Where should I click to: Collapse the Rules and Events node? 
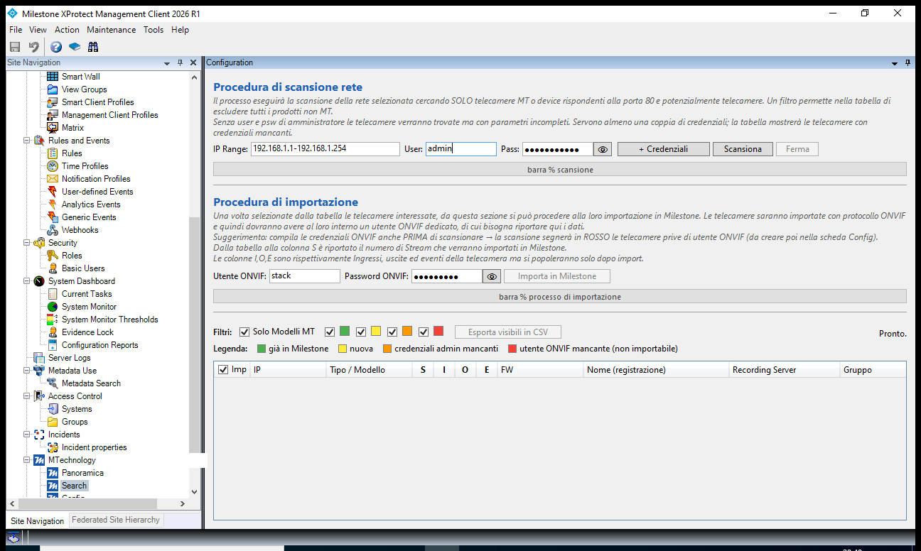[x=27, y=141]
